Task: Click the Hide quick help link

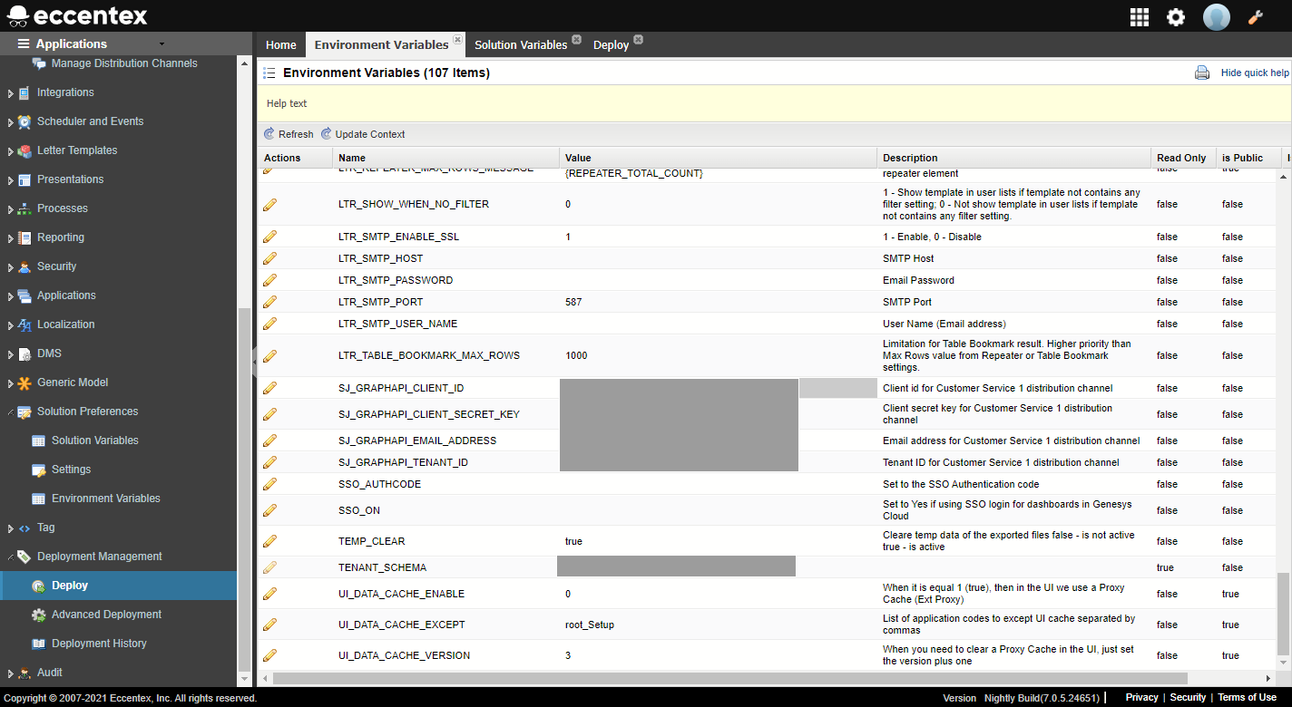Action: point(1255,73)
